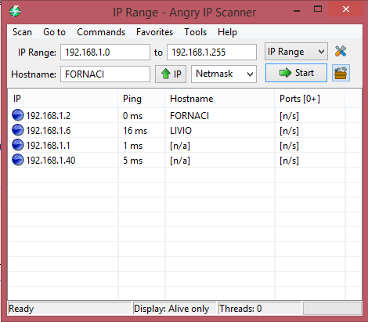Sort by the Hostname column header
Screen dimensions: 368x322
220,99
